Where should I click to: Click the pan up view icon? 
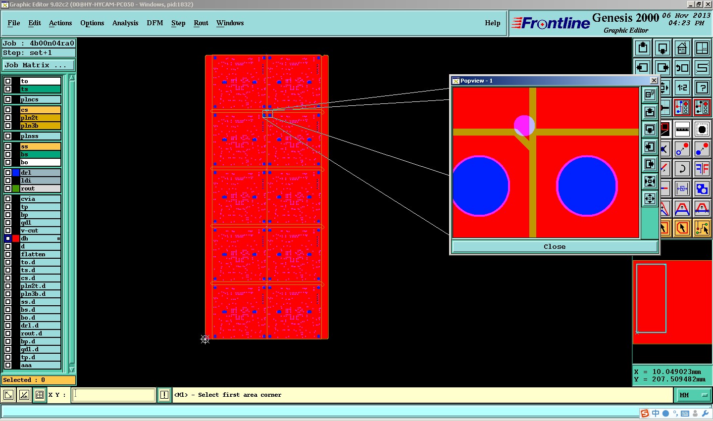click(x=643, y=48)
